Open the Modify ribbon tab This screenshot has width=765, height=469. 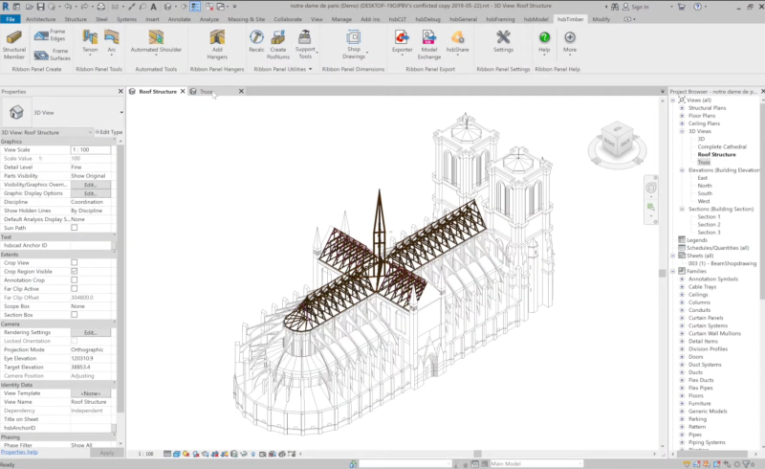click(601, 19)
